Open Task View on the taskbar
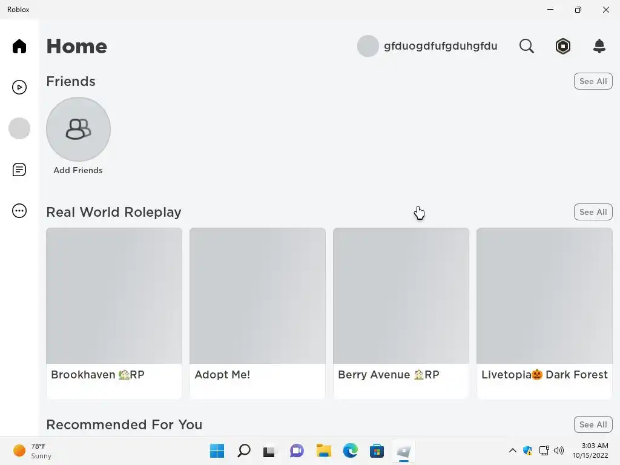The image size is (620, 465). click(x=270, y=450)
